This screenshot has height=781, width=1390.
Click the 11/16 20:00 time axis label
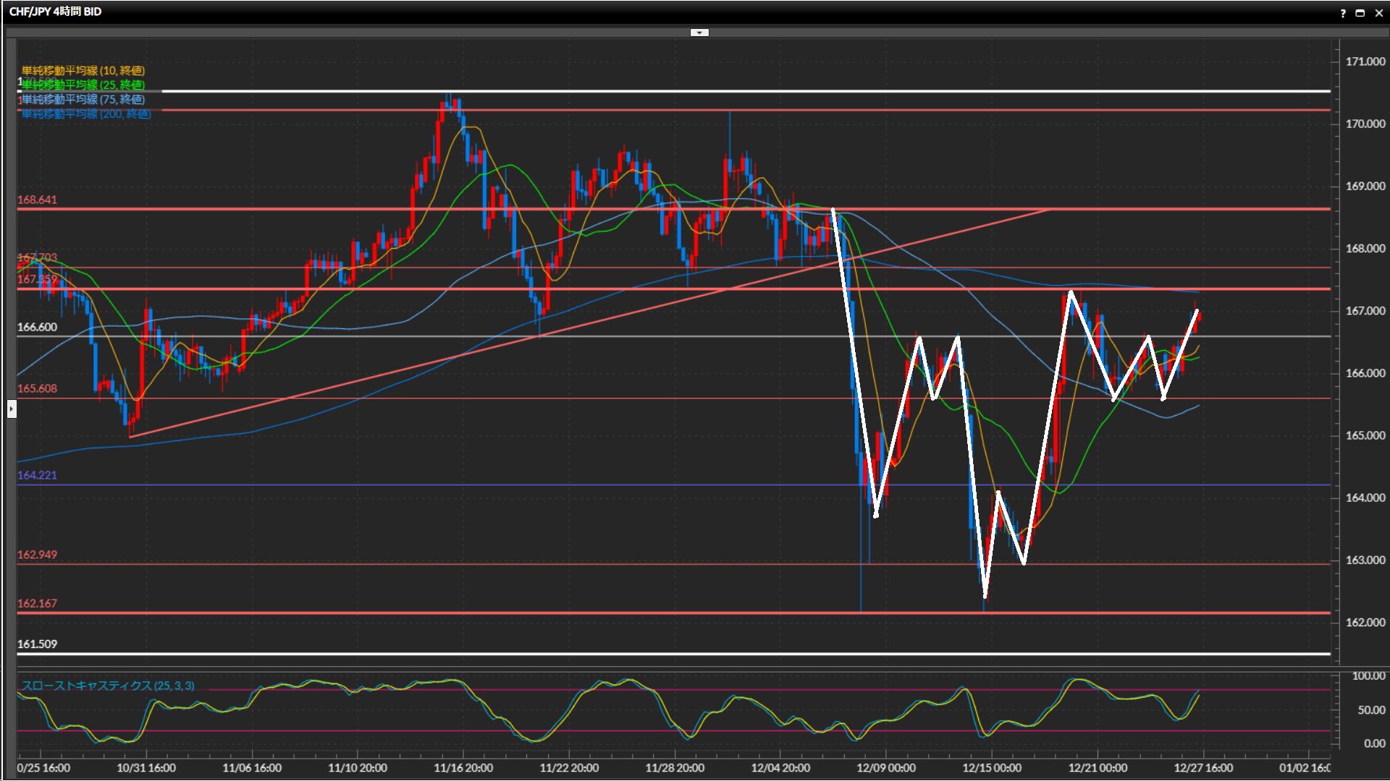(463, 768)
